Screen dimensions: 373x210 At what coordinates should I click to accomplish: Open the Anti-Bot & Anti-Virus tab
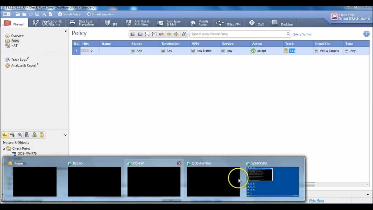coord(138,23)
